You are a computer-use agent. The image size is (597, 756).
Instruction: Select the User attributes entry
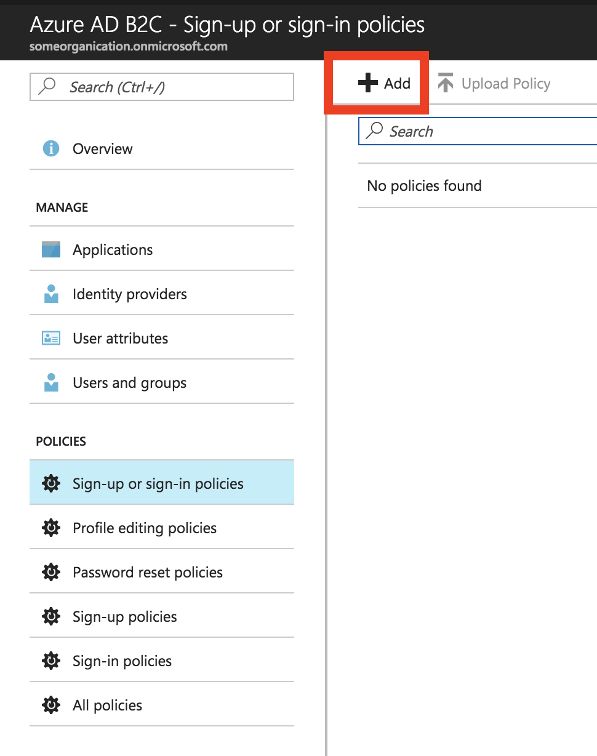(x=162, y=338)
